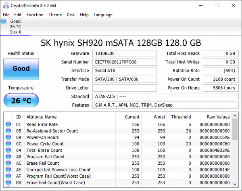Viewport: 242px width, 191px height.
Task: Open the Edit menu
Action: [18, 15]
